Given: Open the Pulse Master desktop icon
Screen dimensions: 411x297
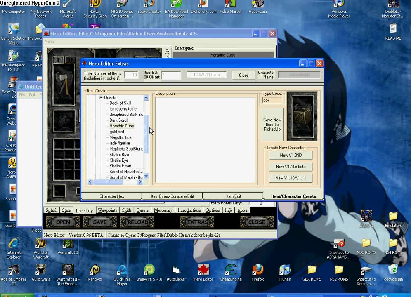Looking at the screenshot, I should point(230,7).
